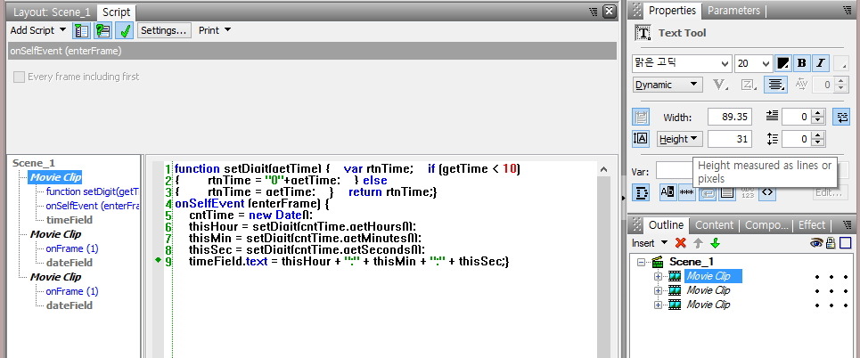860x358 pixels.
Task: Open the Properties panel options menu icon
Action: coord(847,11)
